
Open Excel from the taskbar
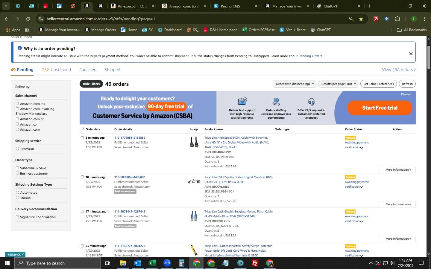[x=152, y=263]
